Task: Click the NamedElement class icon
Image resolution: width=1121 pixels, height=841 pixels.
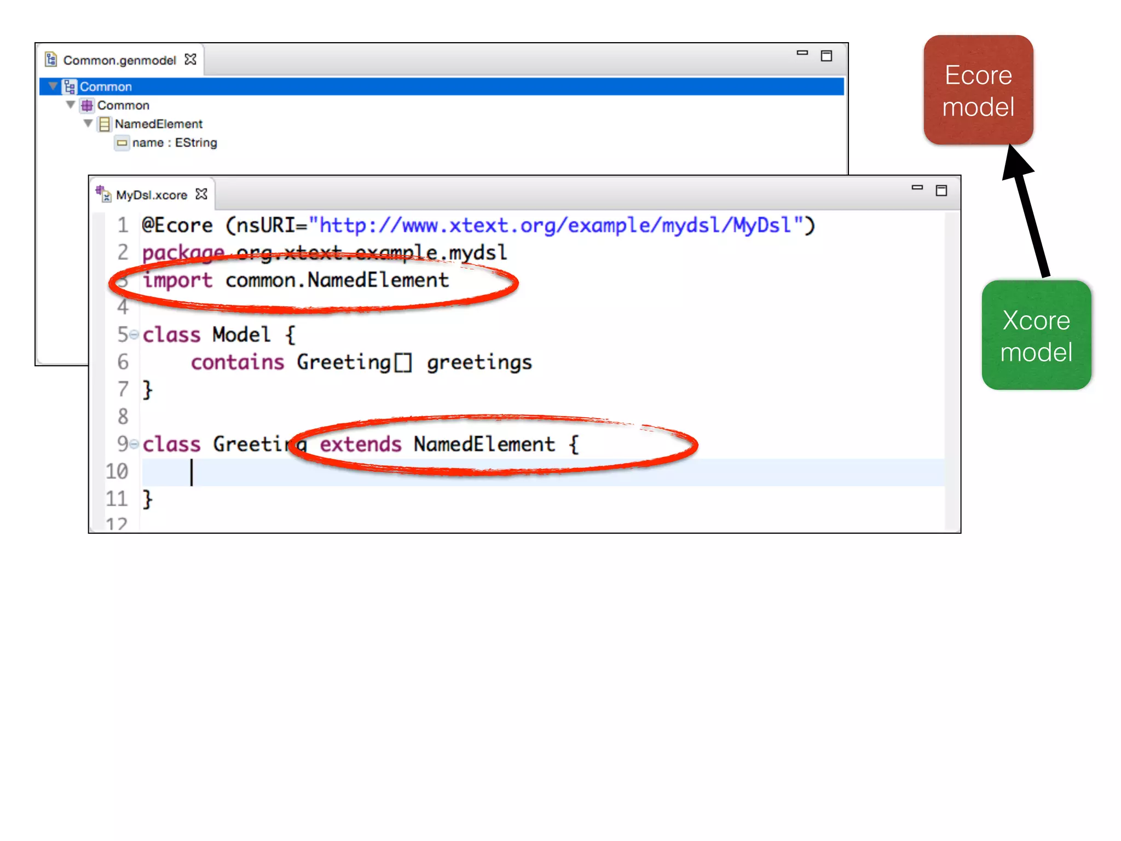Action: coord(104,124)
